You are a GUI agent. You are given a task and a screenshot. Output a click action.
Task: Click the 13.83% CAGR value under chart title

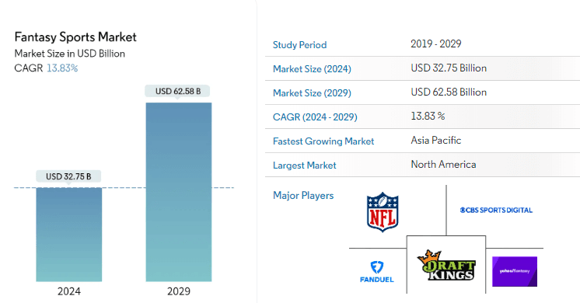[x=62, y=68]
